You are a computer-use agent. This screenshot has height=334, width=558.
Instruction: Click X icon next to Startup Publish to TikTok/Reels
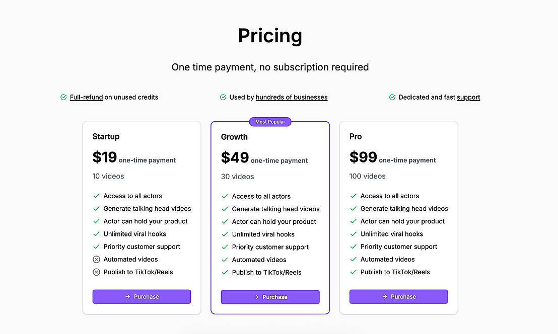click(x=96, y=272)
